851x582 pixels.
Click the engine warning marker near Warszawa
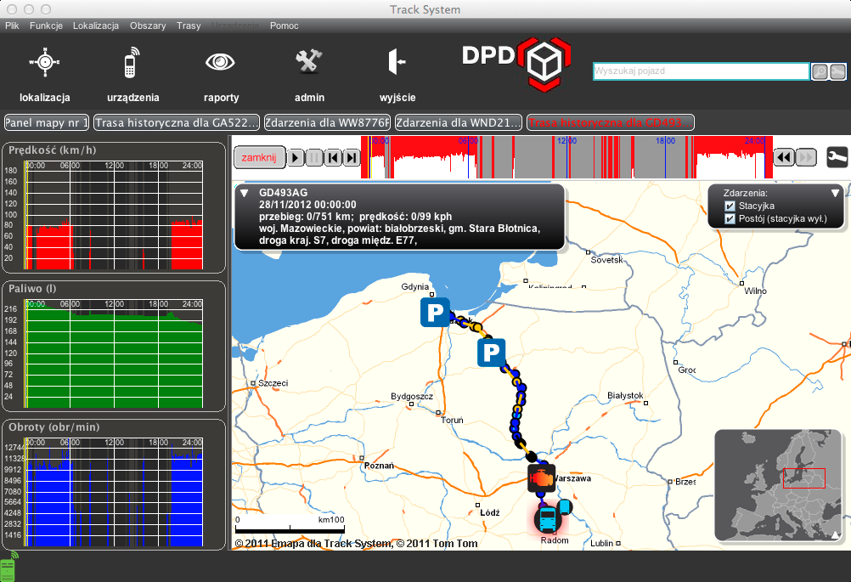pos(541,477)
